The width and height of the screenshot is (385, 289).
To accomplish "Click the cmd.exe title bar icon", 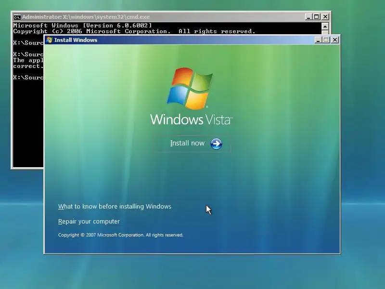I will coord(17,17).
